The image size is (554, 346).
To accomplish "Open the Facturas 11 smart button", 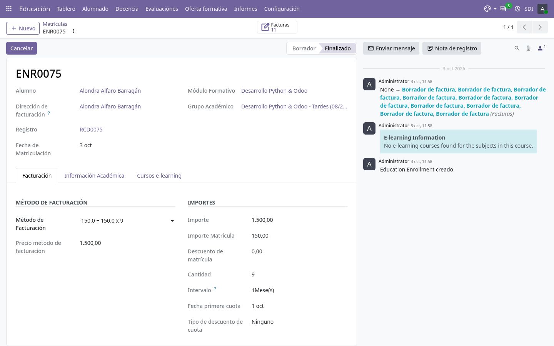I will [277, 27].
